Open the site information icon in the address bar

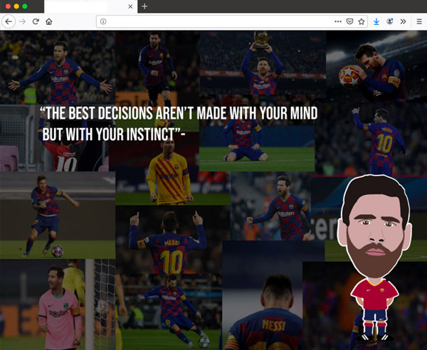[x=104, y=21]
